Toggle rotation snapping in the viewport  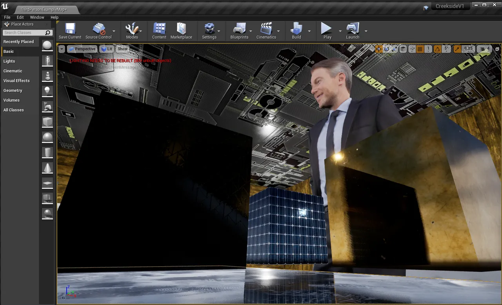tap(437, 49)
